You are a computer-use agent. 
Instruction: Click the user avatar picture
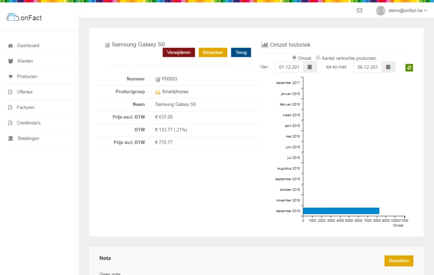pos(381,10)
